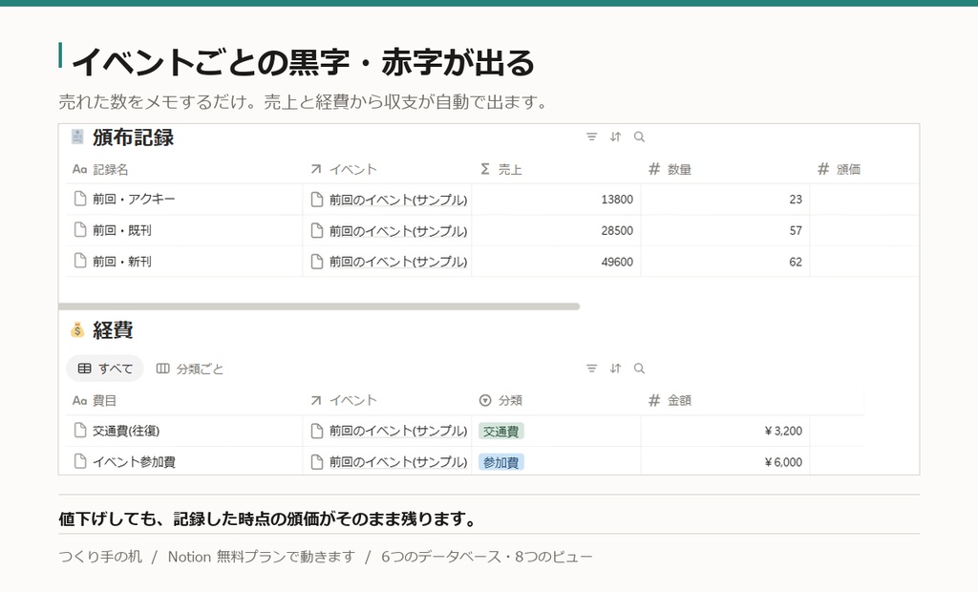
Task: Click the 頒布記録 database title
Action: tap(133, 137)
